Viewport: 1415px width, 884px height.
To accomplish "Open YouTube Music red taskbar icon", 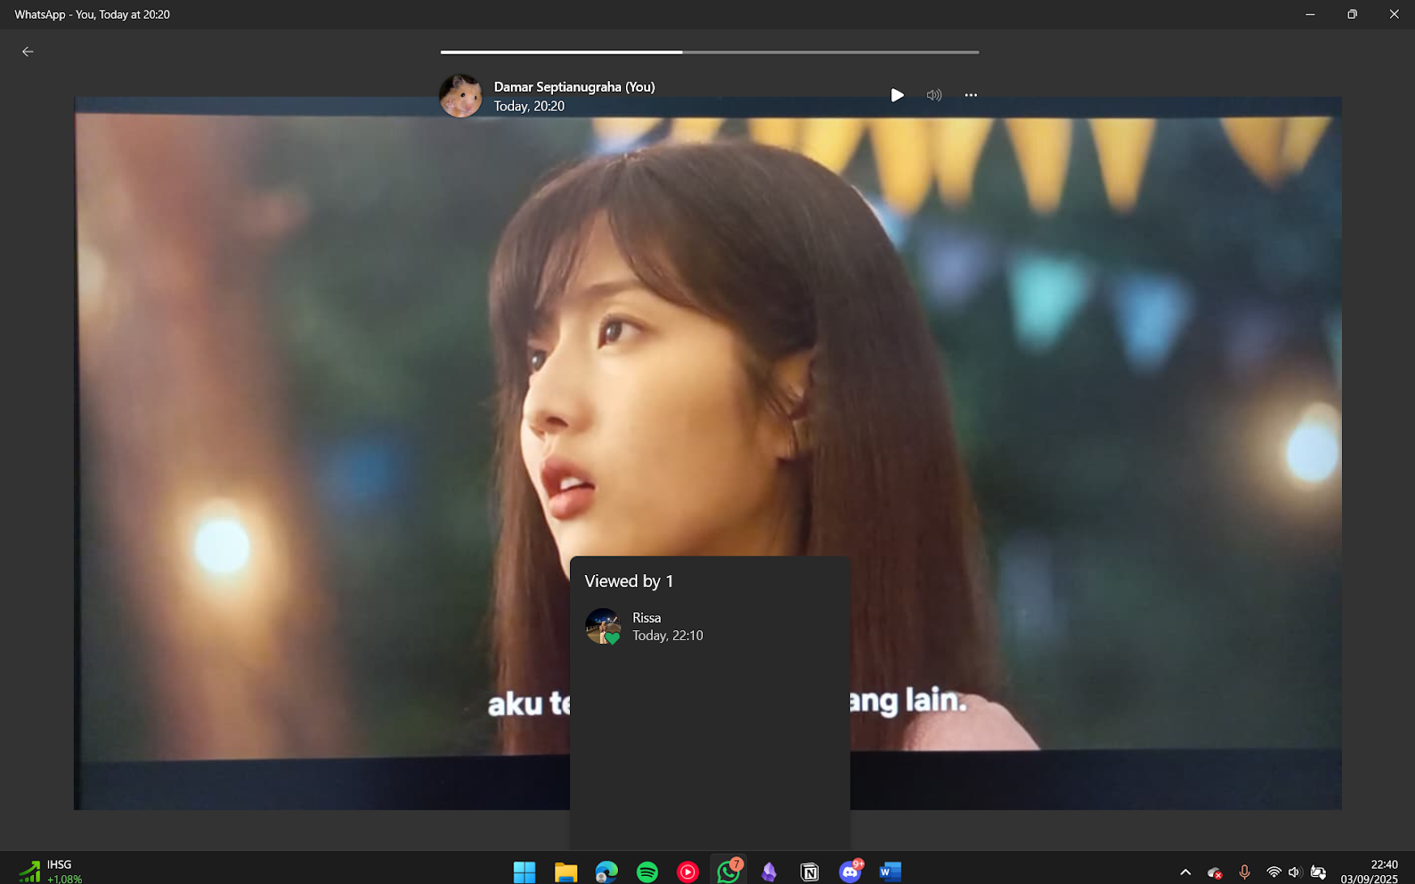I will click(688, 872).
